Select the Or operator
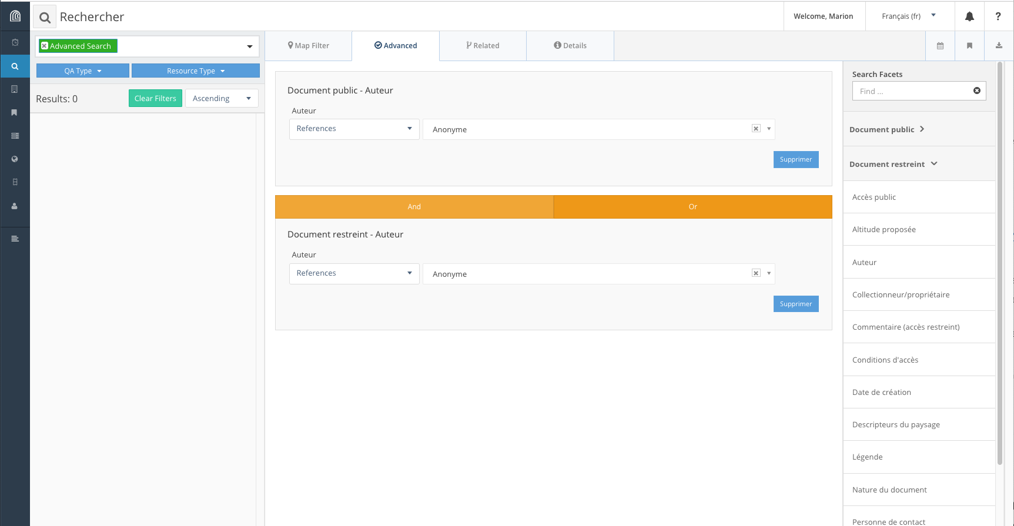This screenshot has width=1014, height=526. click(x=692, y=207)
